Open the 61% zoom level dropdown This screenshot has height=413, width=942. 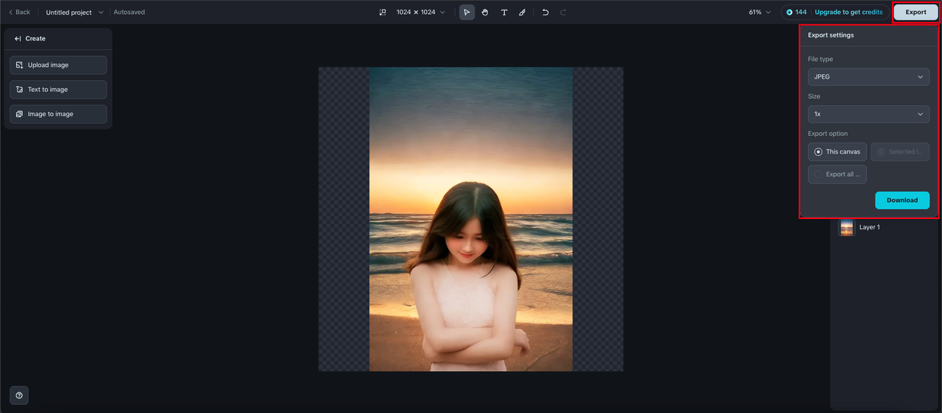[x=759, y=12]
